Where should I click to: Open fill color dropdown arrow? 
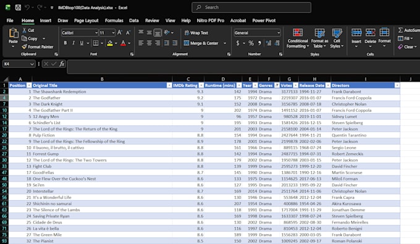point(116,43)
